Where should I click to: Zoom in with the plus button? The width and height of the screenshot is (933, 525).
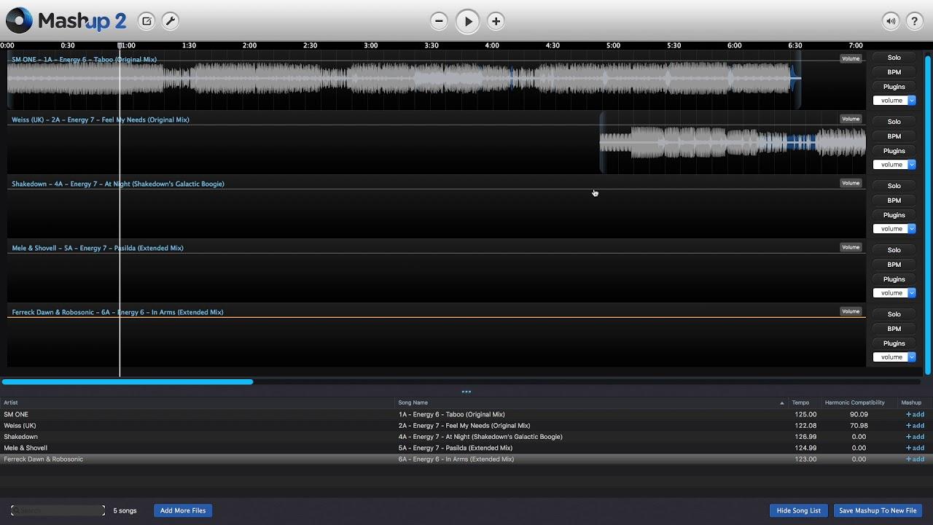[x=496, y=21]
